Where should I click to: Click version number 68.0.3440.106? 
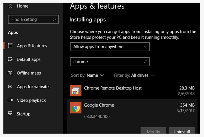(x=97, y=117)
